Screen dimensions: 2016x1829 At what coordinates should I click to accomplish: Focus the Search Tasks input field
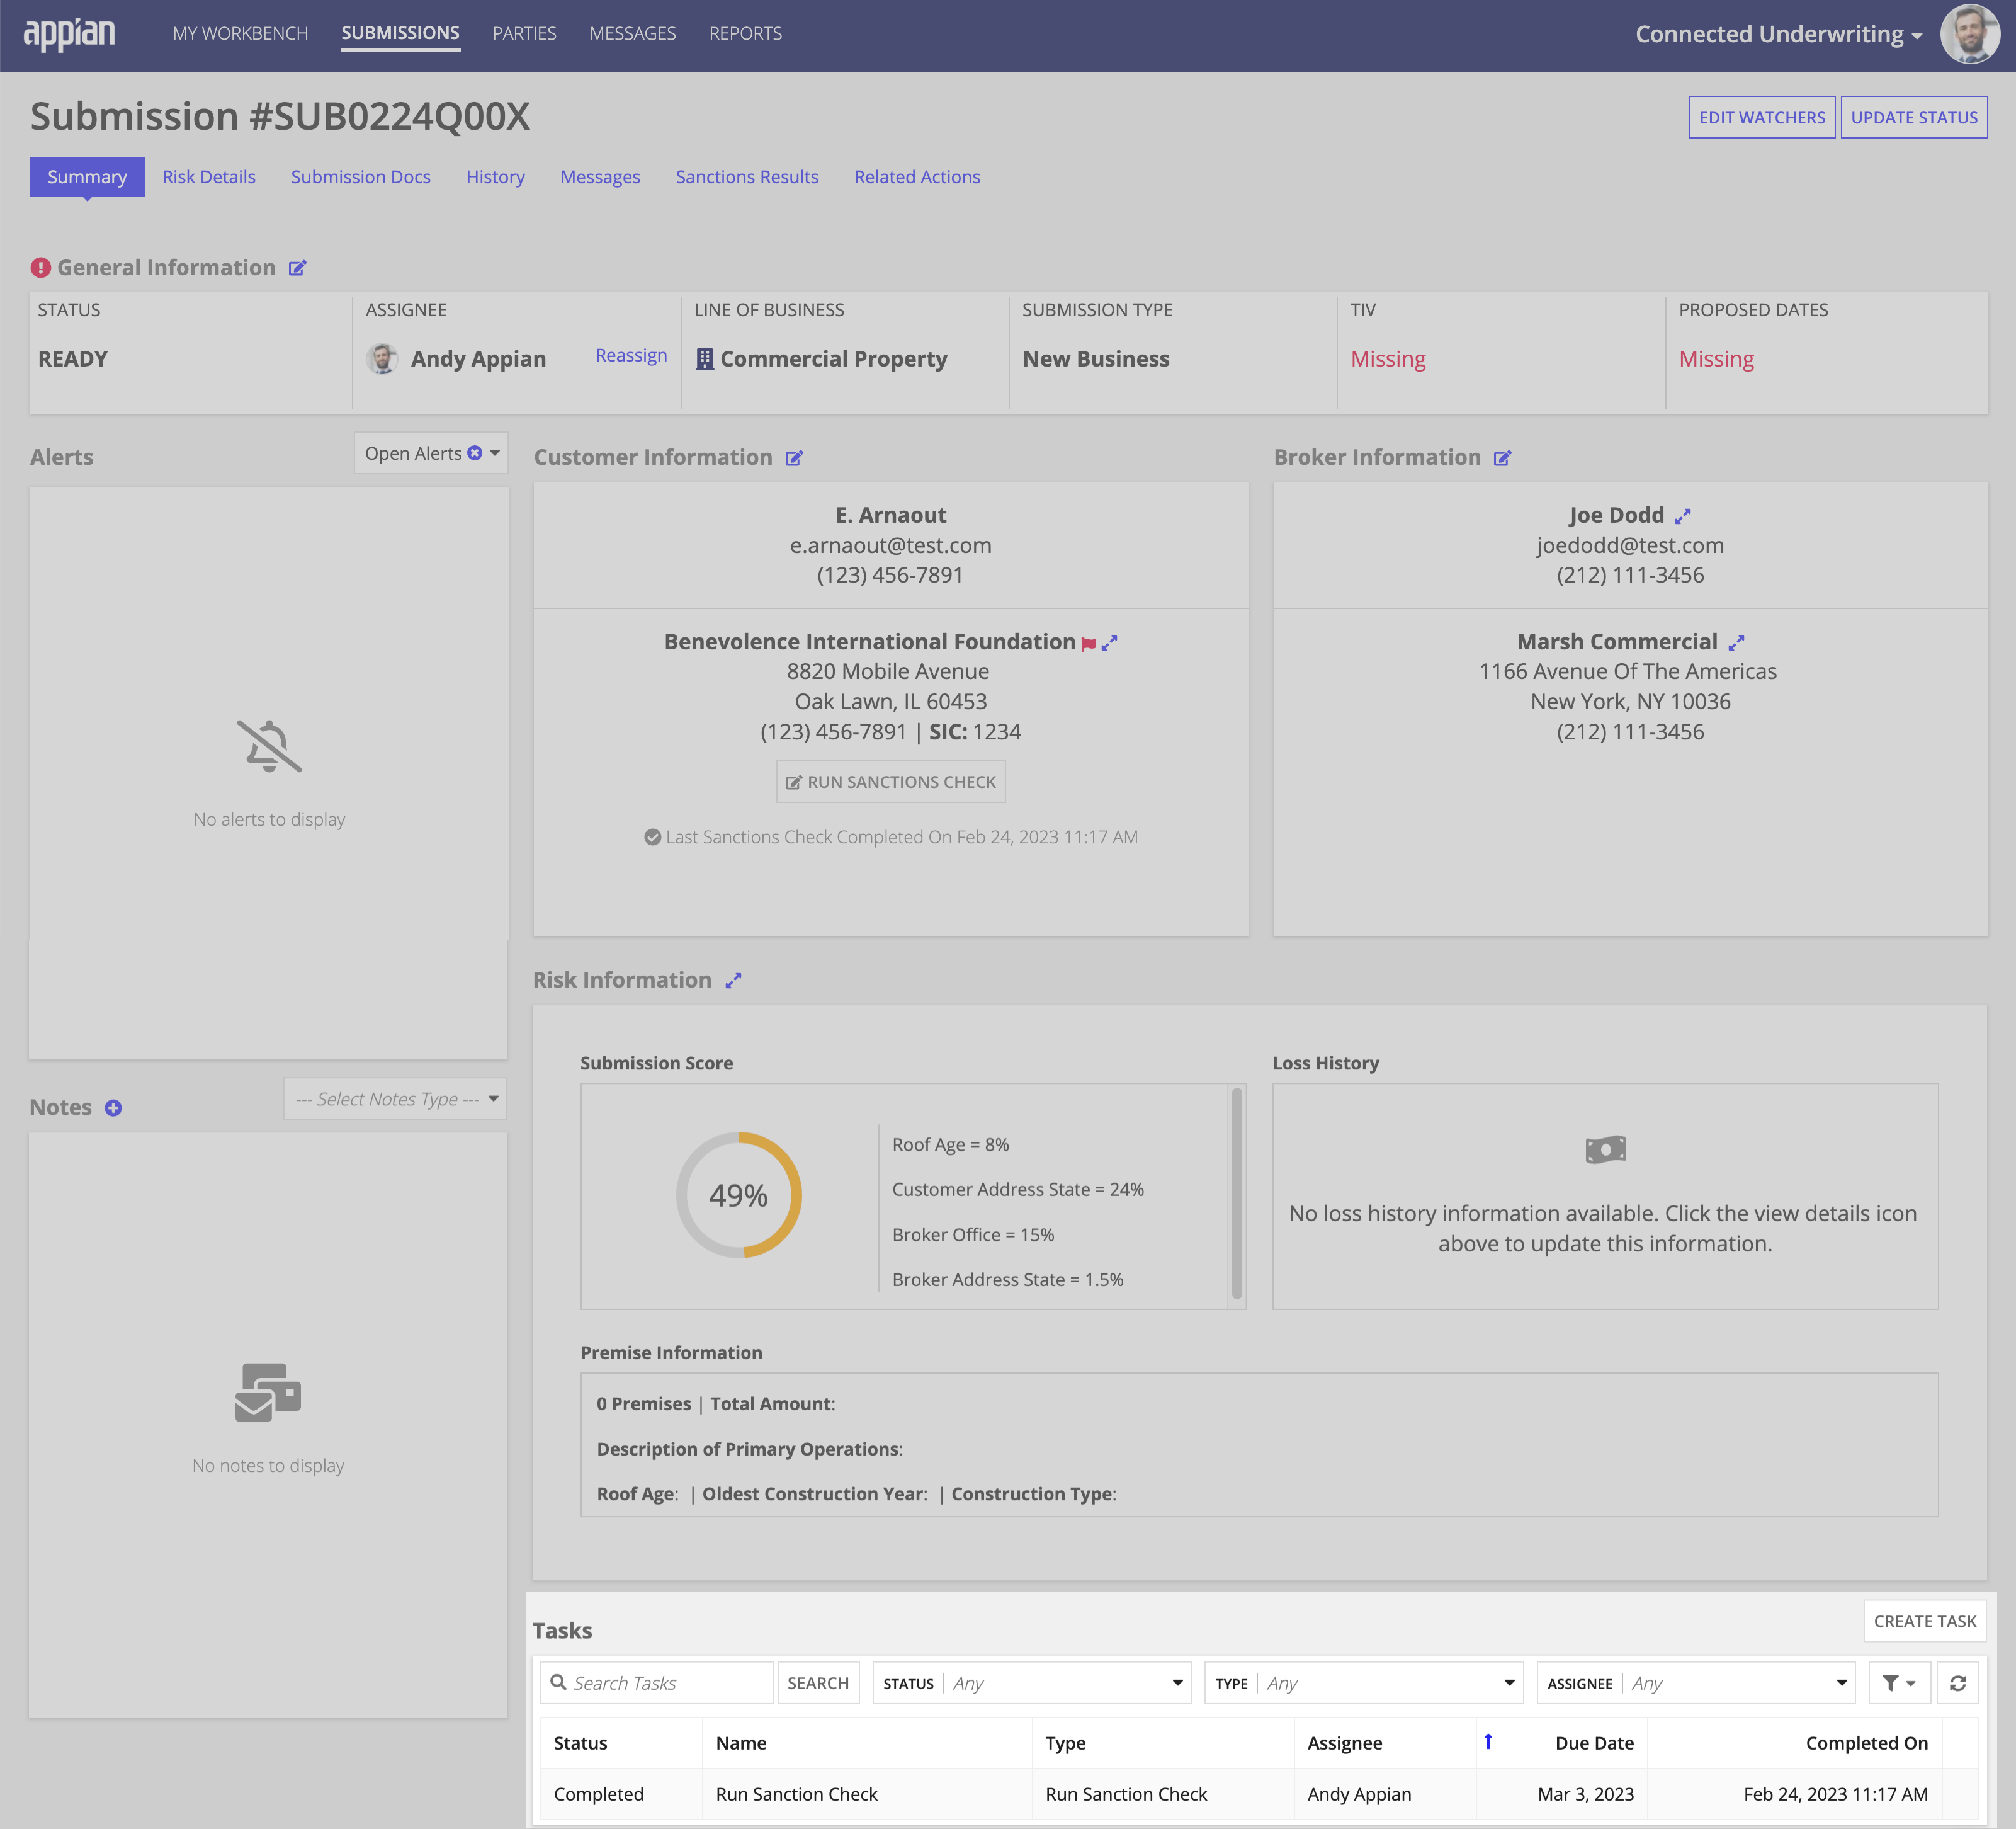tap(657, 1683)
